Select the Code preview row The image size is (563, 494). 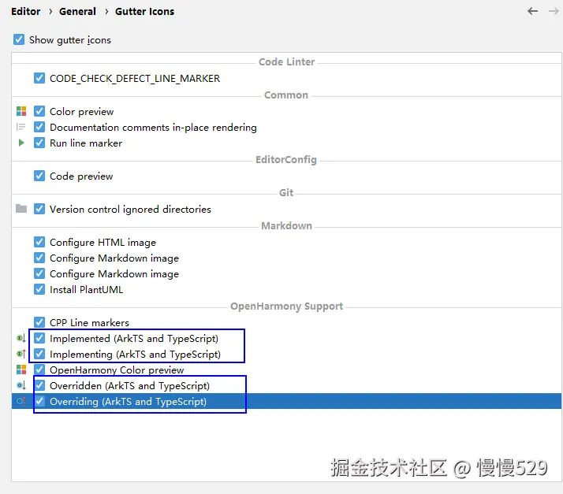coord(286,176)
